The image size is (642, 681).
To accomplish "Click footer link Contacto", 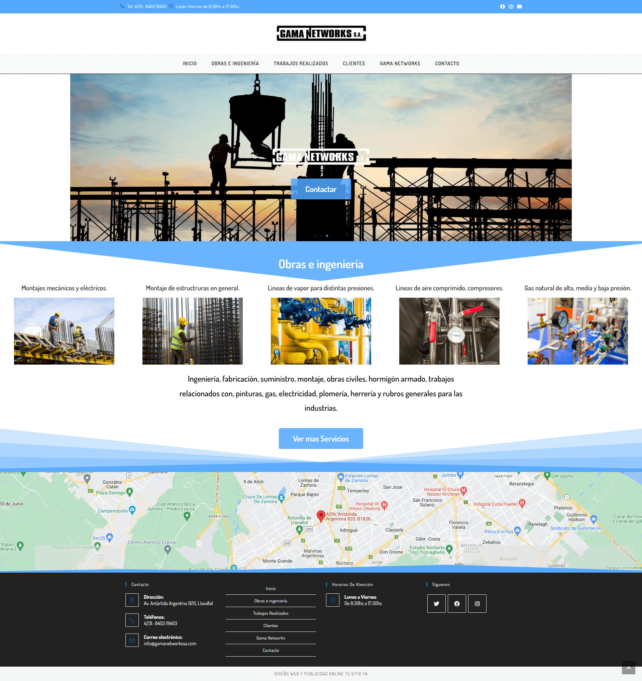I will coord(271,650).
